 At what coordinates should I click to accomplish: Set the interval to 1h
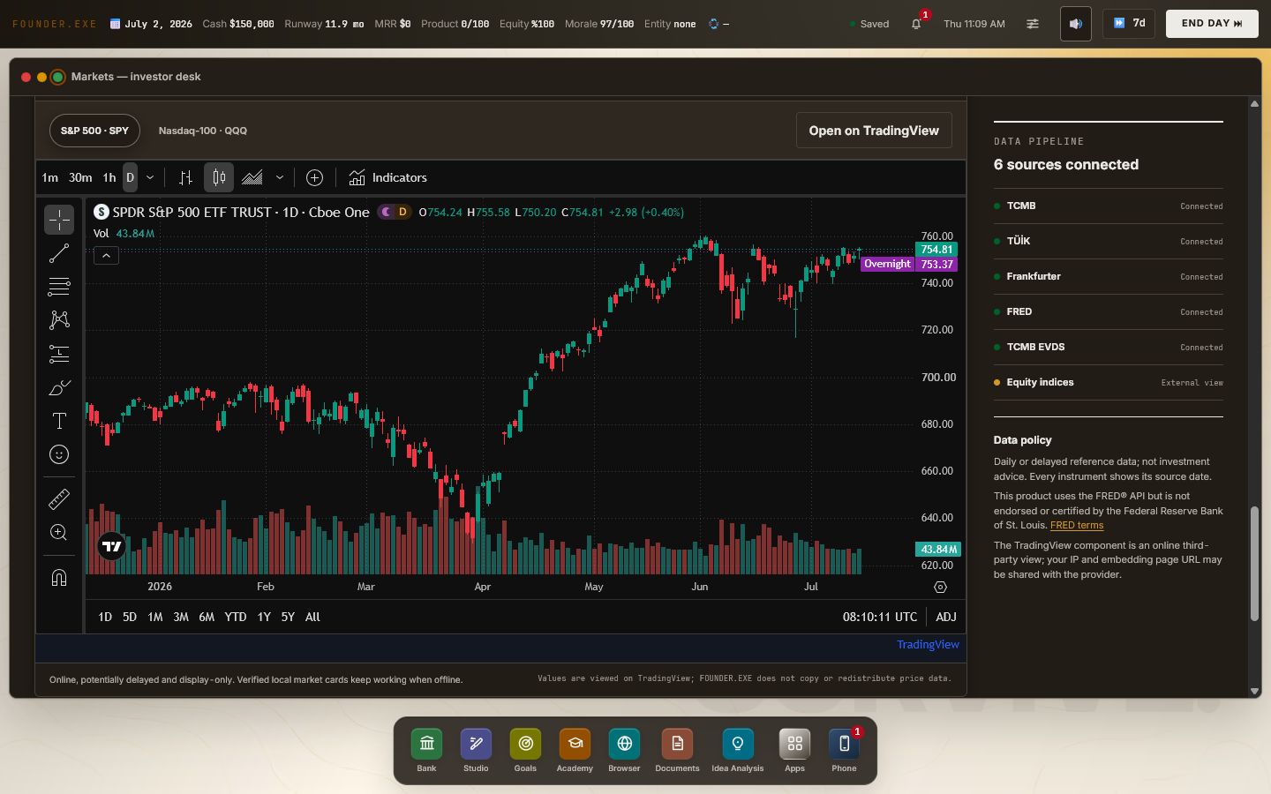(x=109, y=177)
